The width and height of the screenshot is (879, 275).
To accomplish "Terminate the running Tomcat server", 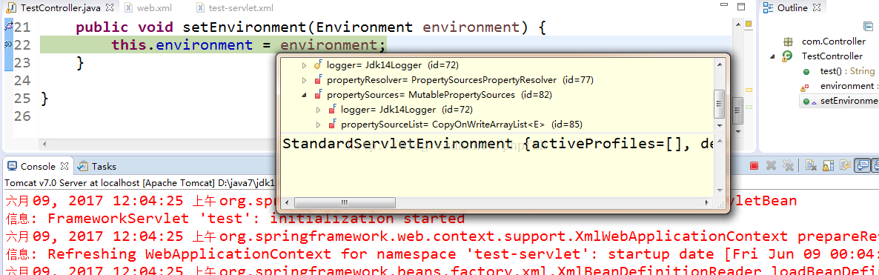I will (754, 165).
